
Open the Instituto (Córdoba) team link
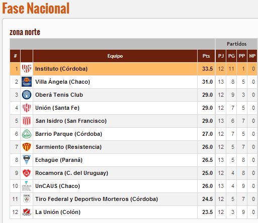[x=61, y=69]
